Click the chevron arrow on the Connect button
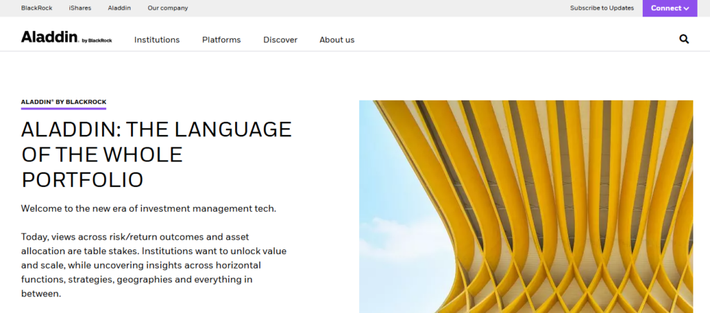 [686, 8]
